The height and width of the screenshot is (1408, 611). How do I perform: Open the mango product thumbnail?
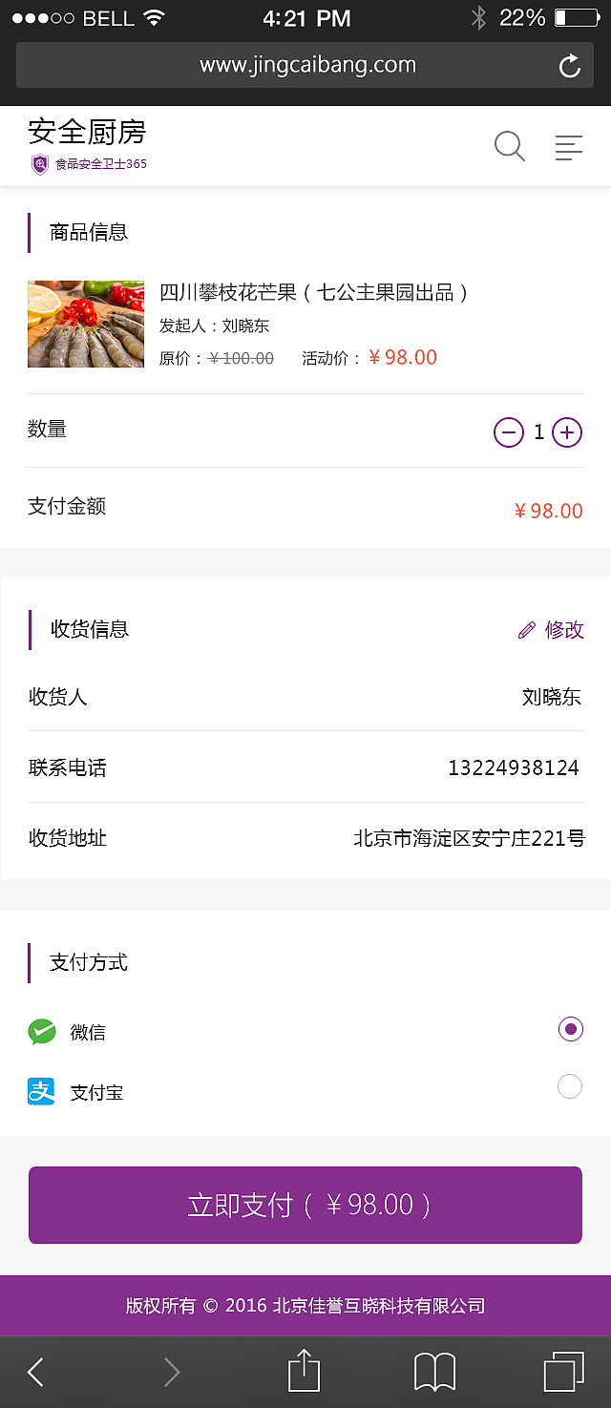(x=86, y=325)
